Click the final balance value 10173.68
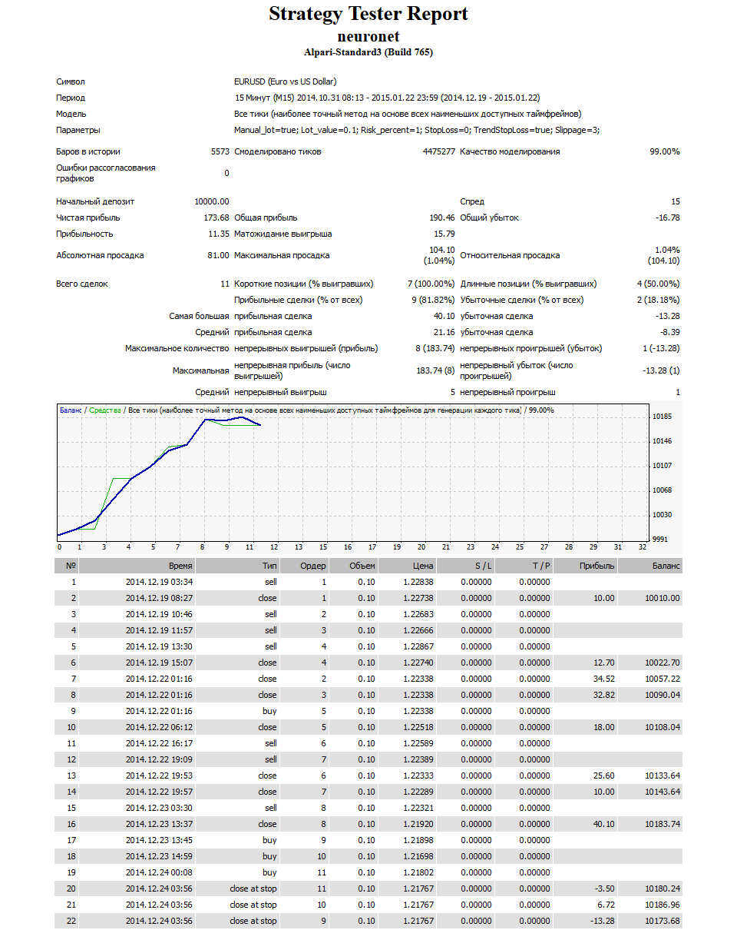 coord(663,921)
